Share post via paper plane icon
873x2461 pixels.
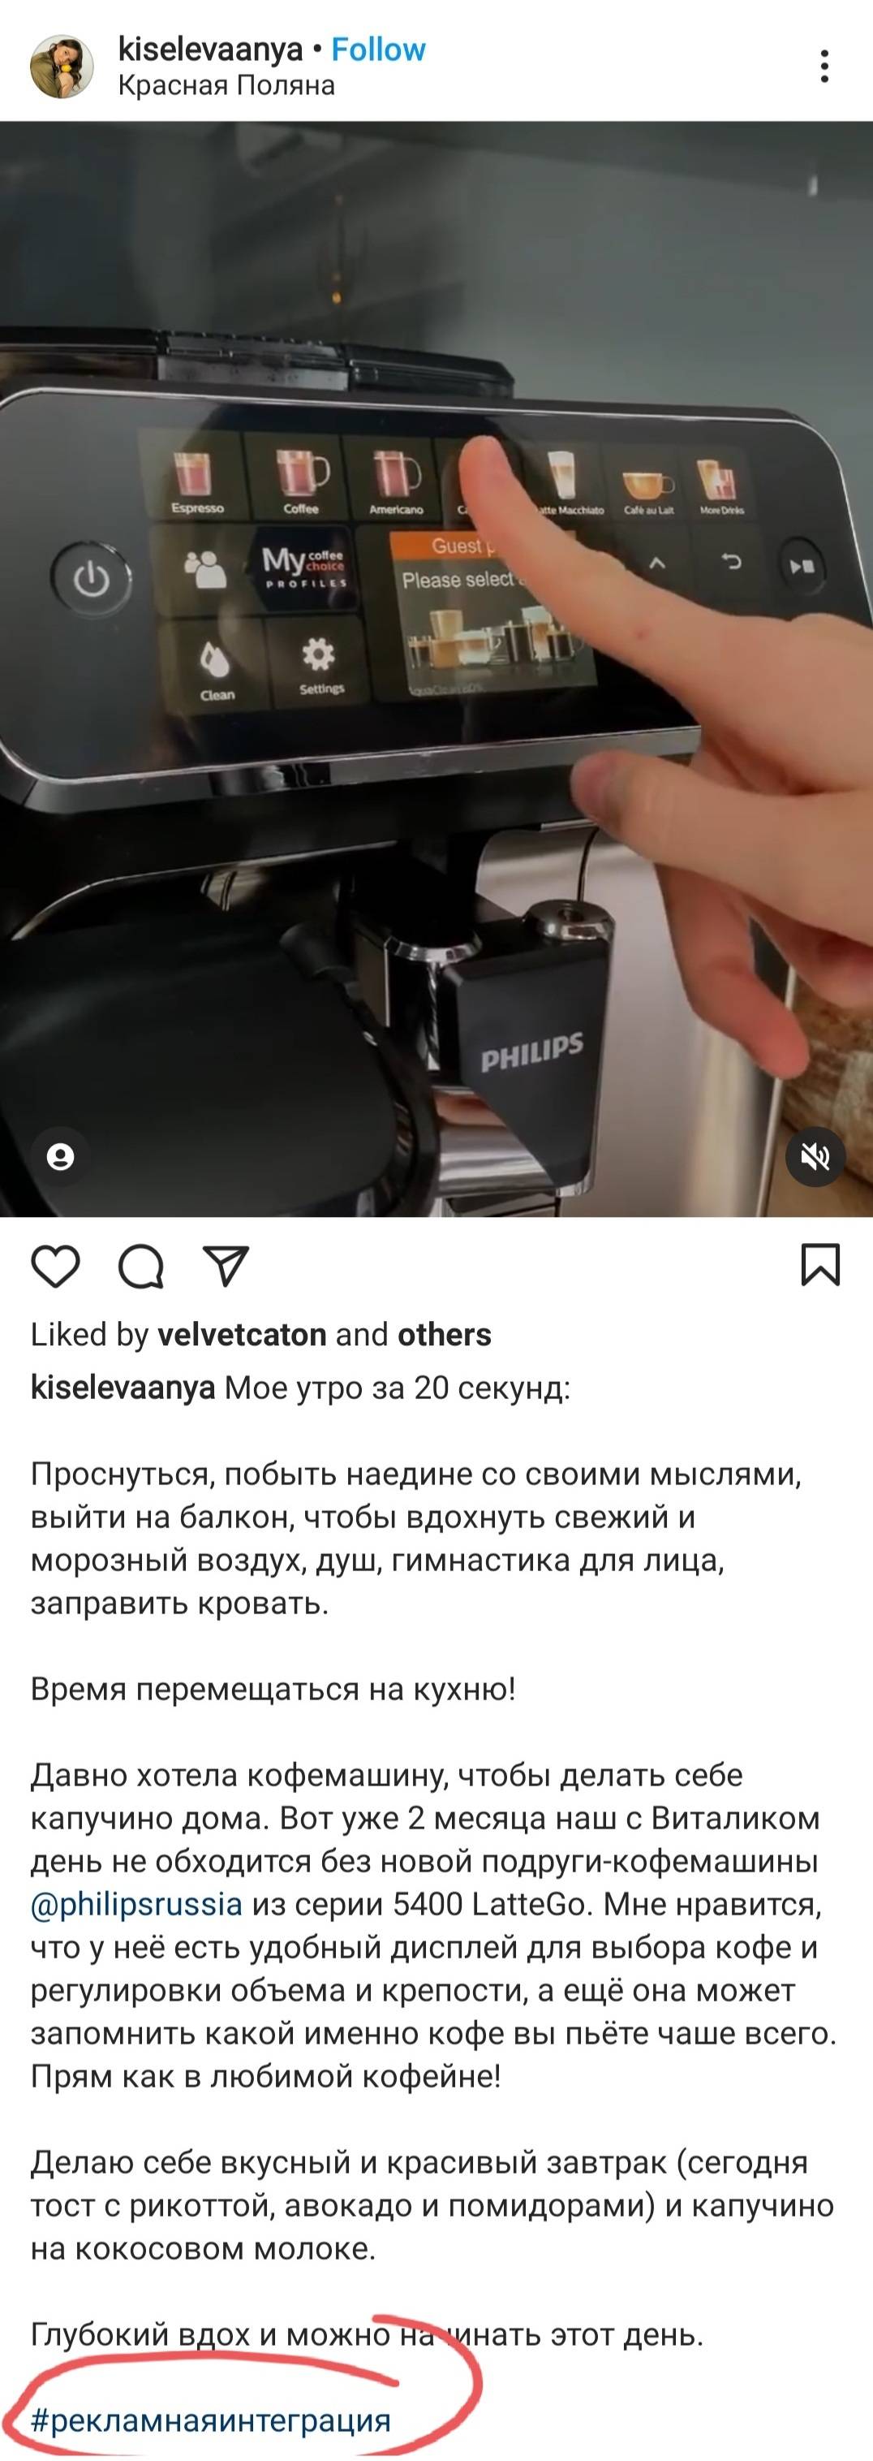(227, 1267)
